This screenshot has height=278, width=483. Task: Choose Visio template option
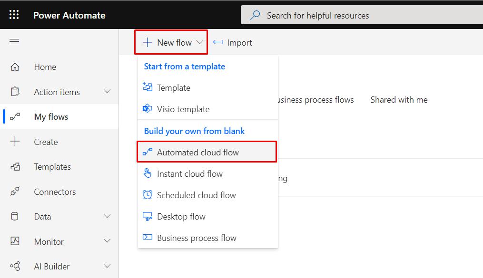[208, 109]
